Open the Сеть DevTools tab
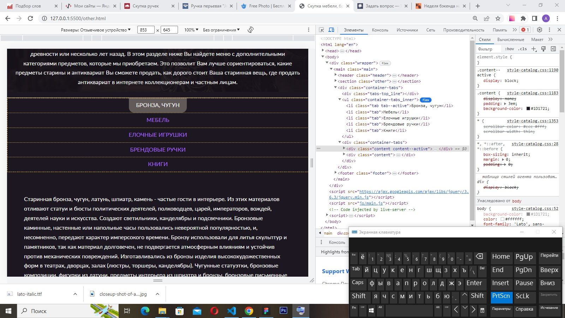Screen dimensions: 565x318 click(430, 30)
